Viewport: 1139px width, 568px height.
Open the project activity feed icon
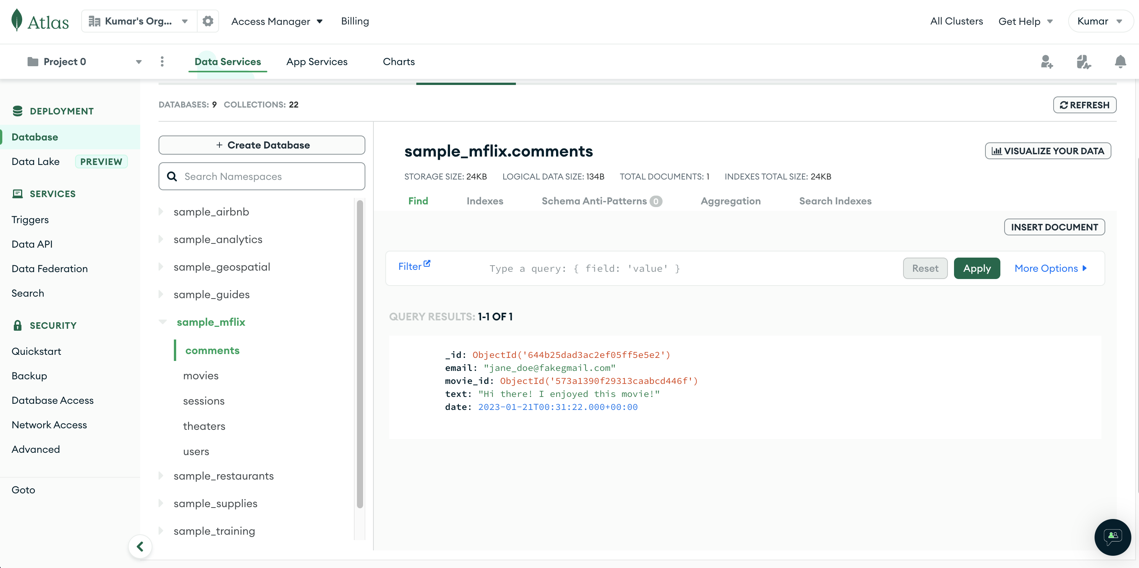pos(1083,62)
